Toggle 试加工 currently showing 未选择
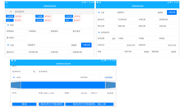The width and height of the screenshot is (183, 108). pos(110,93)
